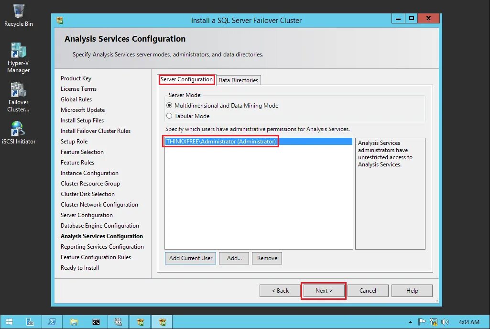Click Instance Configuration step
Screen dimensions: 490x329
[x=90, y=173]
